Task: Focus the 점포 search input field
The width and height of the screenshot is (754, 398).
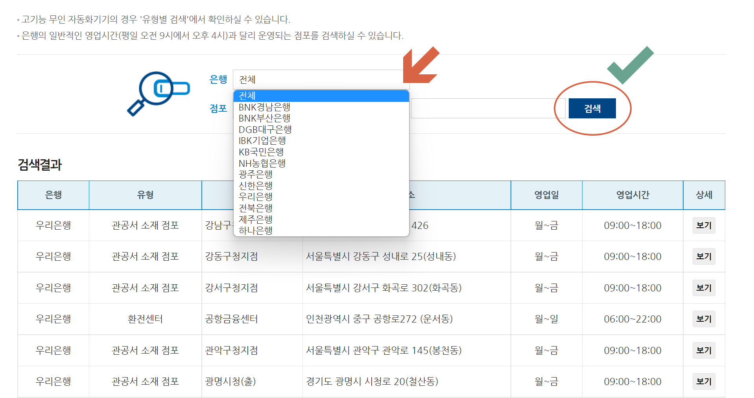Action: click(488, 109)
